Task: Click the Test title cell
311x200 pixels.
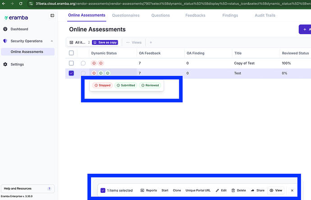Action: pos(238,73)
